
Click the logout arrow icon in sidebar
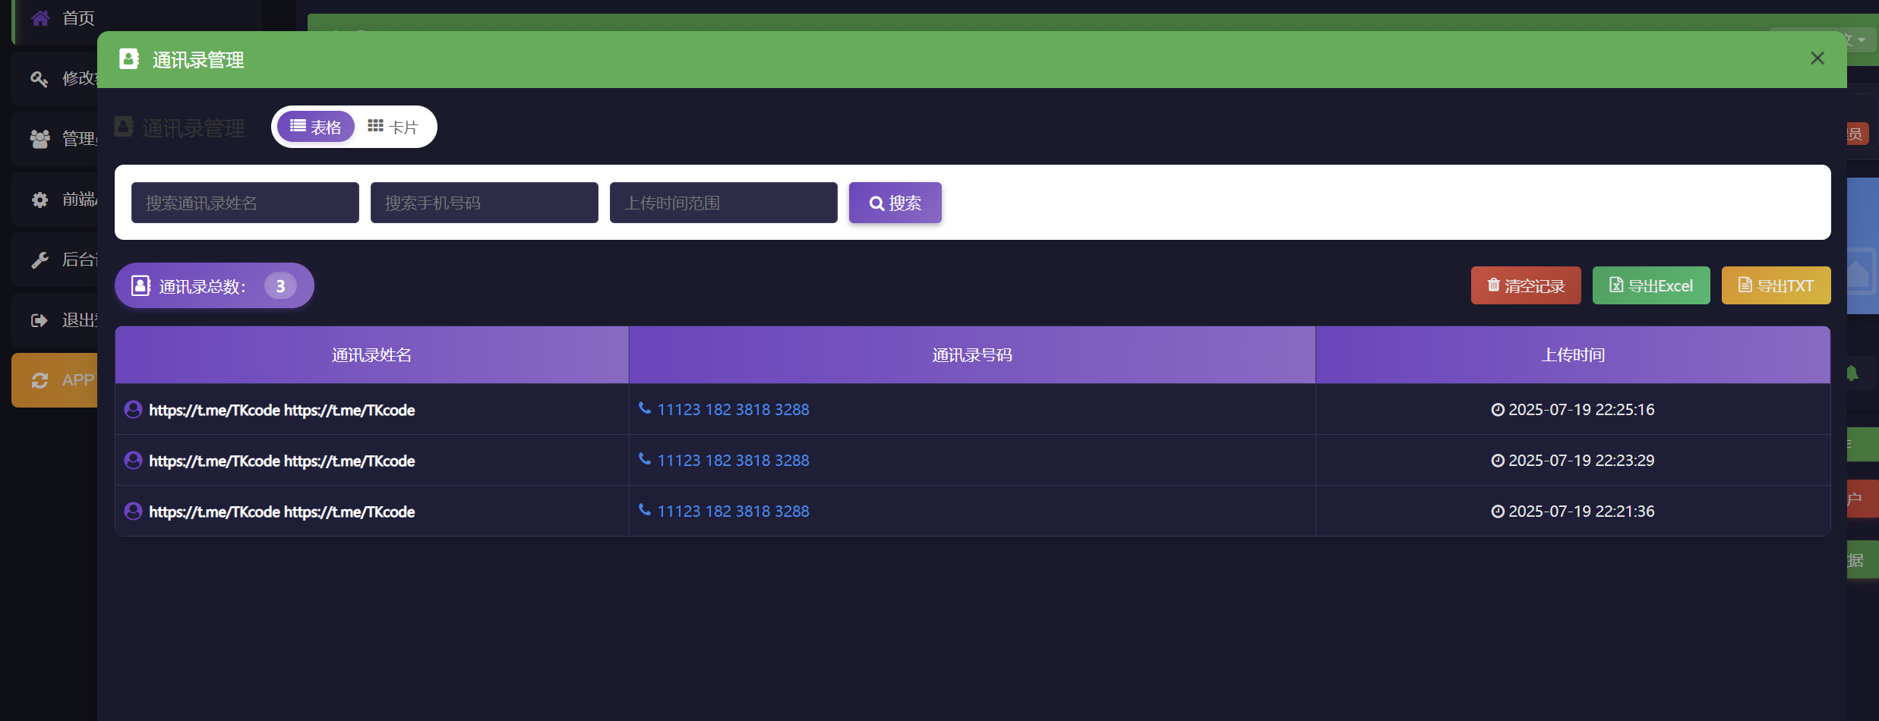click(x=39, y=320)
